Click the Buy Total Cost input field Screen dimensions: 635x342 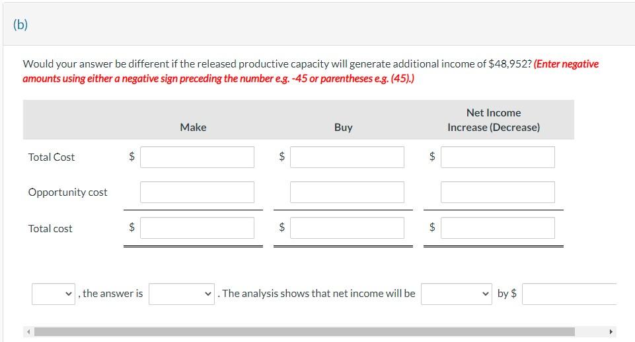(347, 157)
